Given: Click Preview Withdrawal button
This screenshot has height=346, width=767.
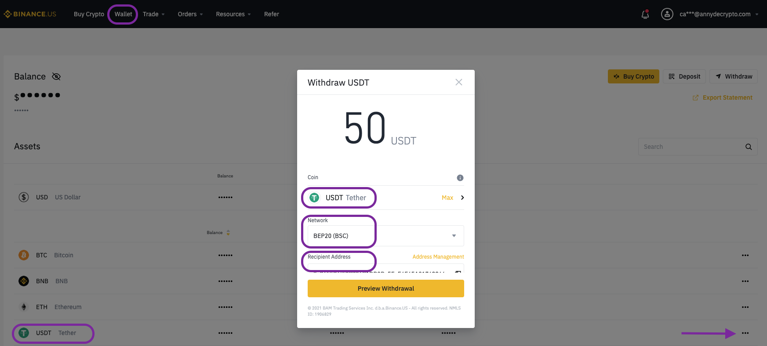Looking at the screenshot, I should click(x=386, y=288).
